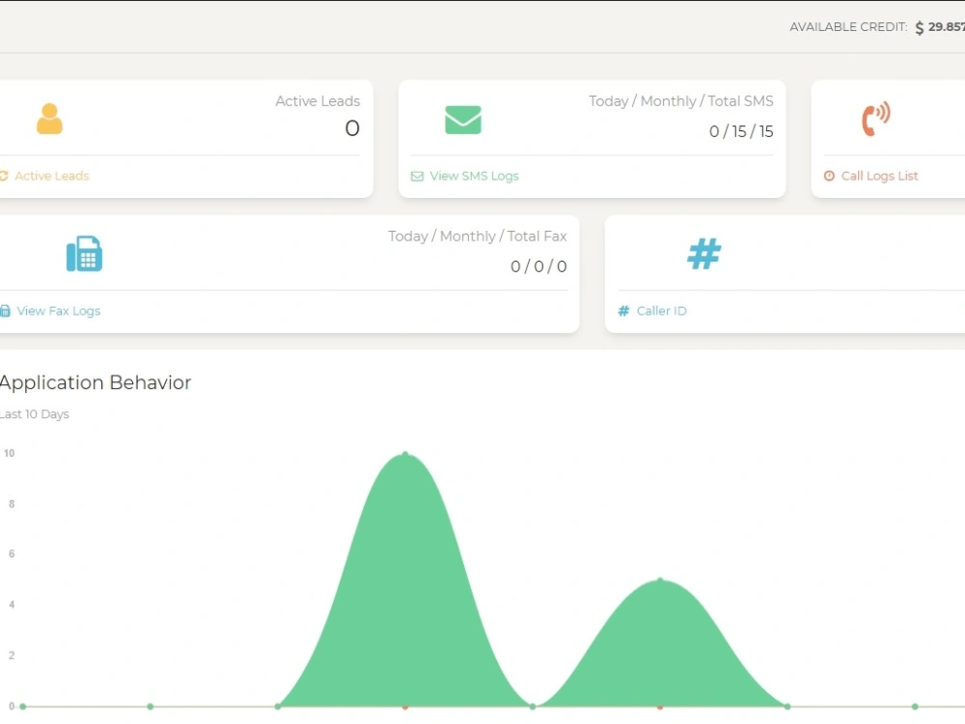This screenshot has height=724, width=965.
Task: Click the clock icon beside Call Logs List
Action: (828, 176)
